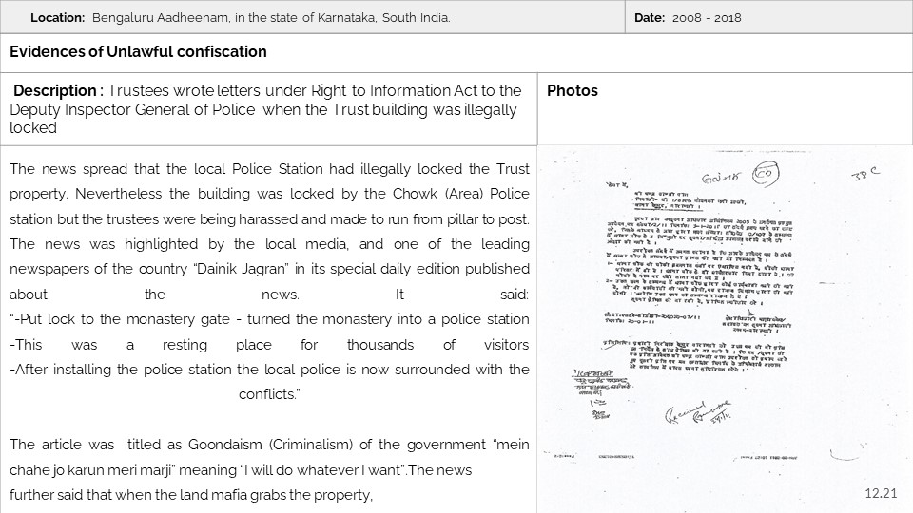Select the 'Date:' label text
Image resolution: width=913 pixels, height=513 pixels.
click(649, 18)
